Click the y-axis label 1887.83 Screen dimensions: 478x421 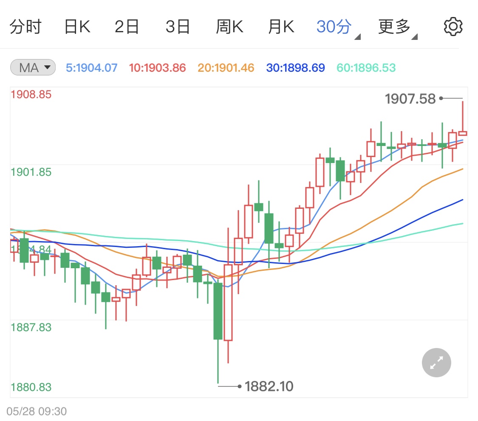click(31, 328)
